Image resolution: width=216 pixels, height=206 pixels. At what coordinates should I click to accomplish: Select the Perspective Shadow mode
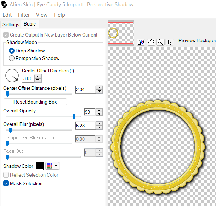[12, 58]
